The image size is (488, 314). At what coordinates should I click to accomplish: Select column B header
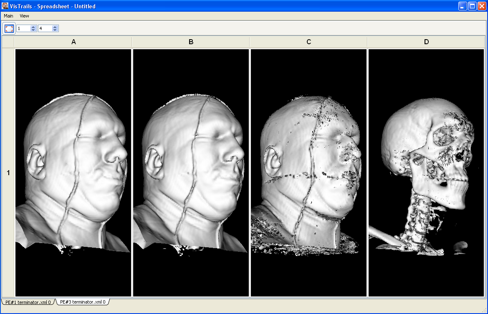191,42
